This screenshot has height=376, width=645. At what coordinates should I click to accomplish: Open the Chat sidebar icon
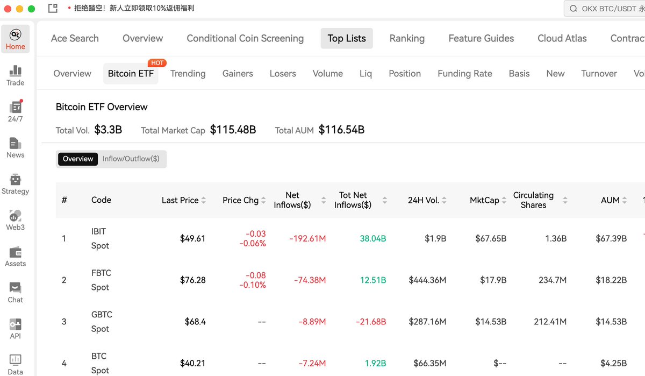[16, 293]
